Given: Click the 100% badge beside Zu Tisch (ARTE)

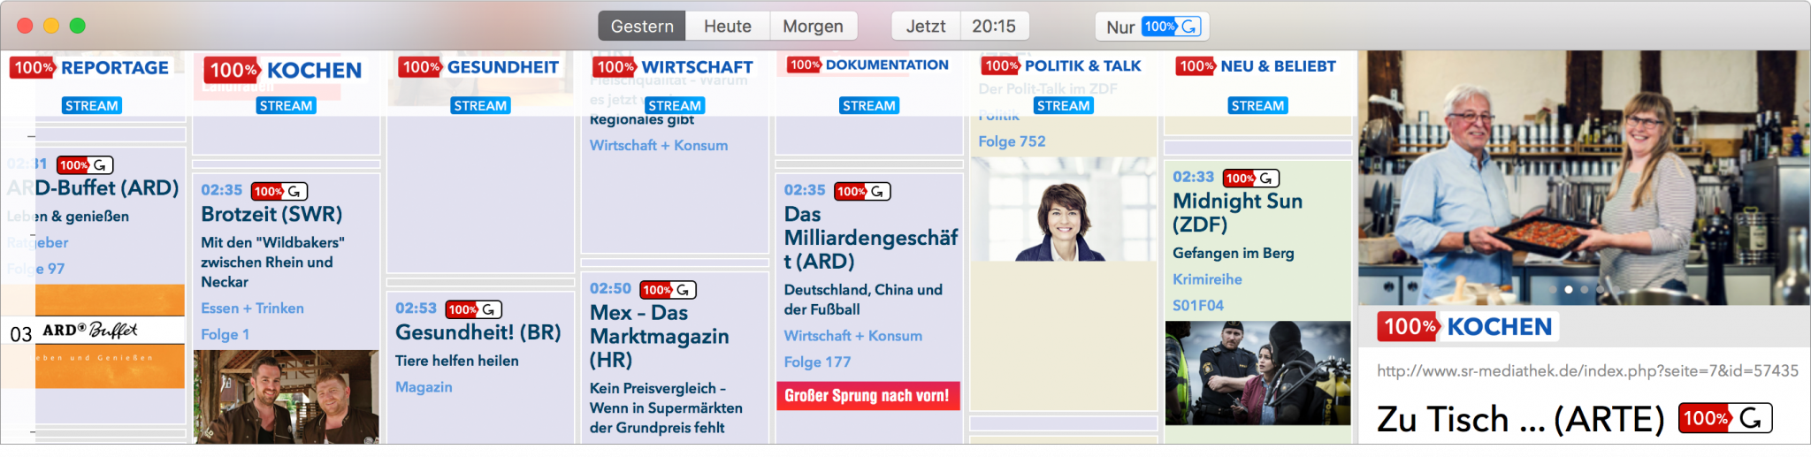Looking at the screenshot, I should [x=1725, y=418].
